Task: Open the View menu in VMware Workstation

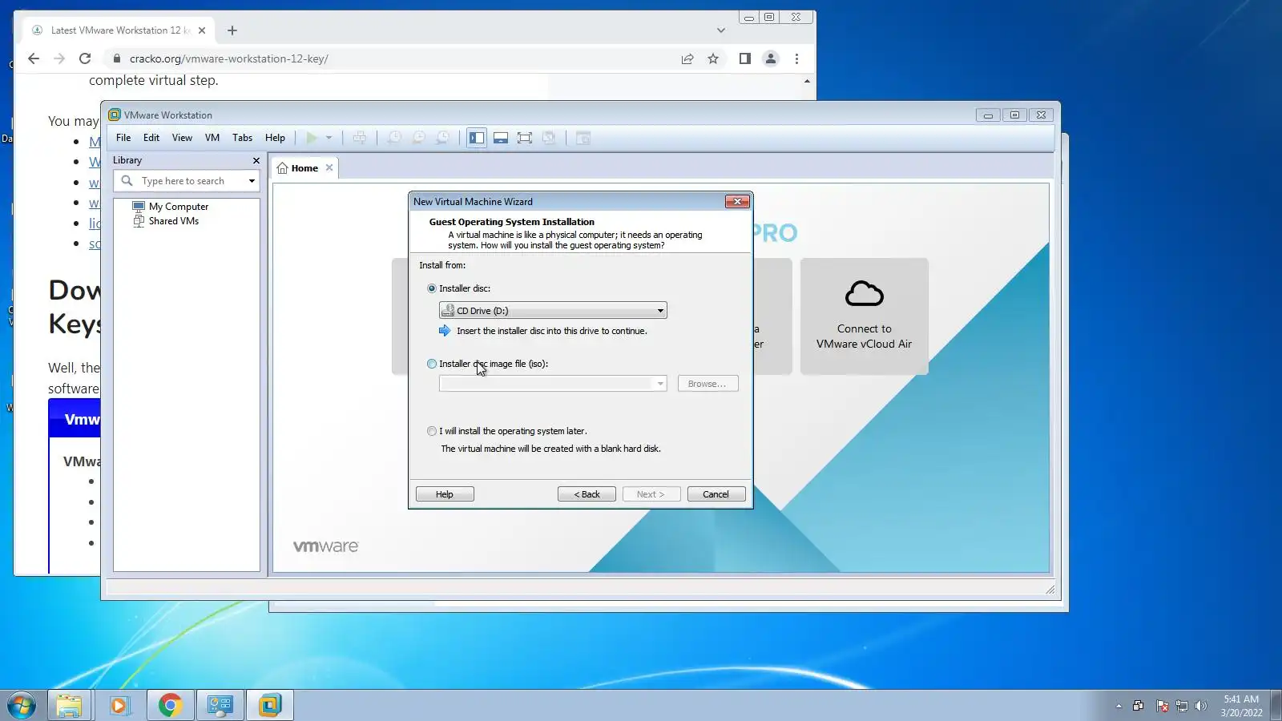Action: [x=182, y=138]
